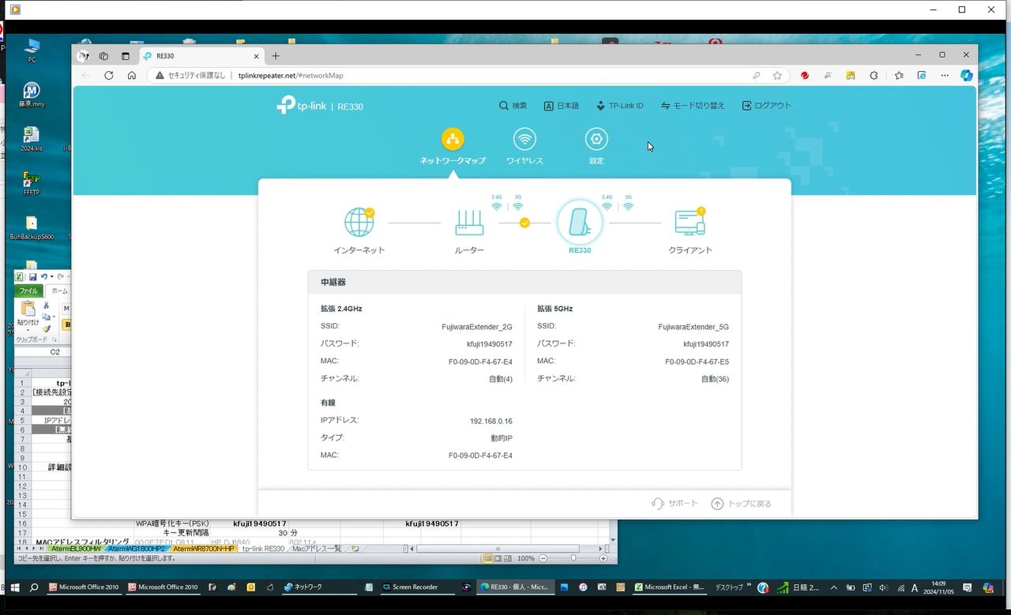
Task: Click the 192.168.0.16 IP address value
Action: (x=491, y=421)
